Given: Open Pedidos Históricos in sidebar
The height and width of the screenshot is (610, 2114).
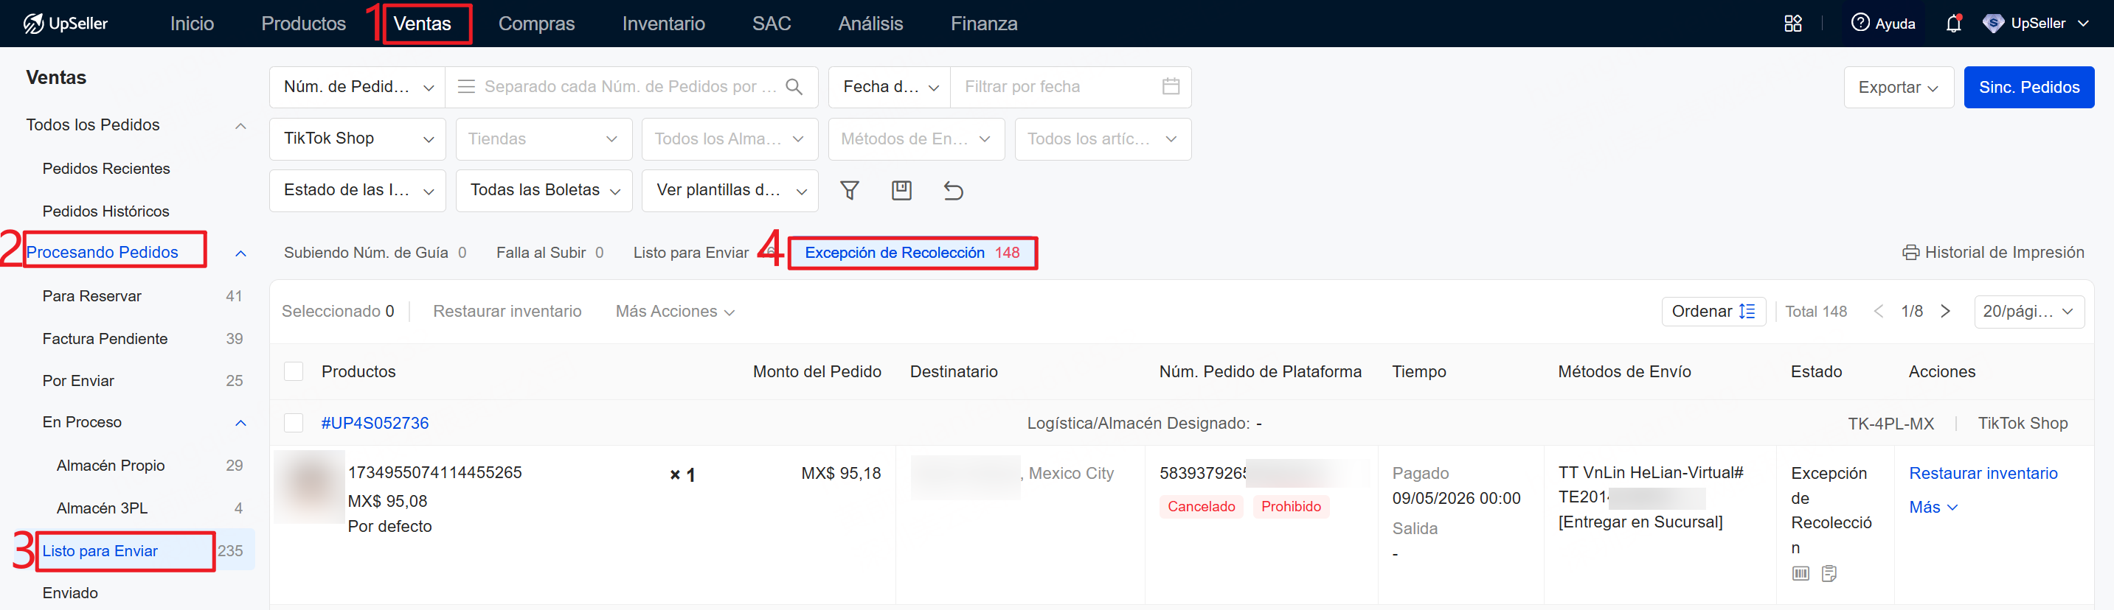Looking at the screenshot, I should 106,211.
